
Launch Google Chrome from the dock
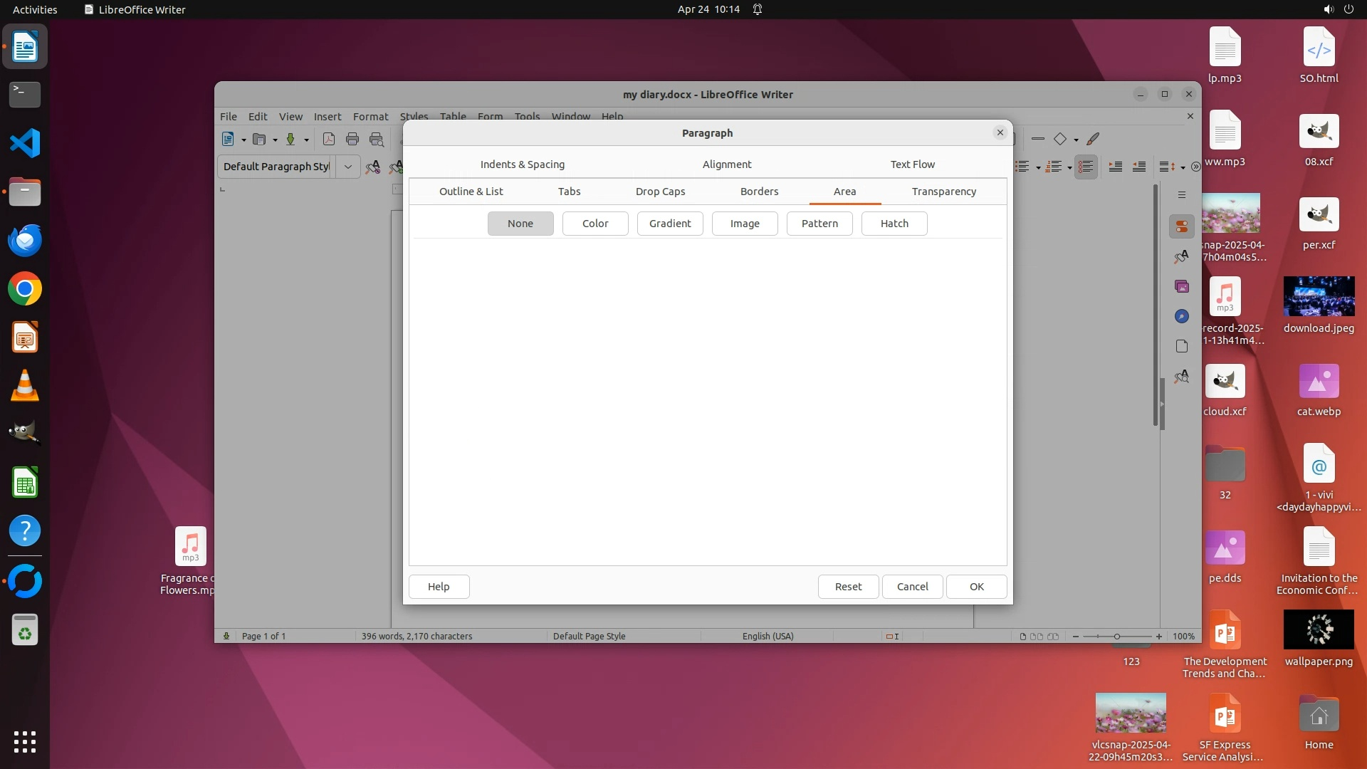tap(25, 289)
